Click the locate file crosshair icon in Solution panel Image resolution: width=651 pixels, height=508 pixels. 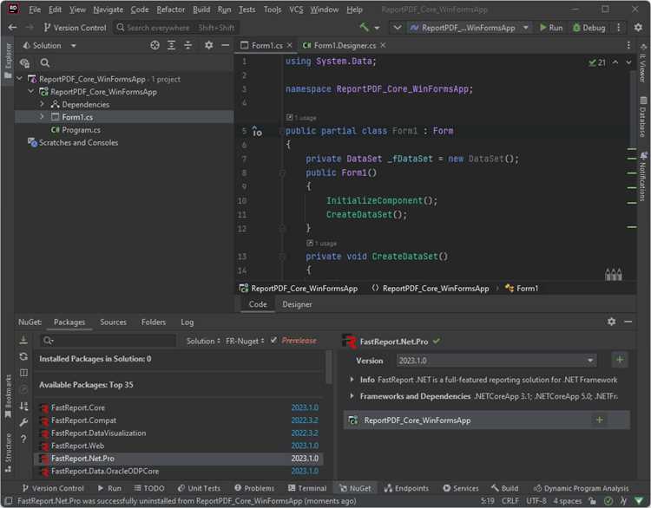pos(155,45)
